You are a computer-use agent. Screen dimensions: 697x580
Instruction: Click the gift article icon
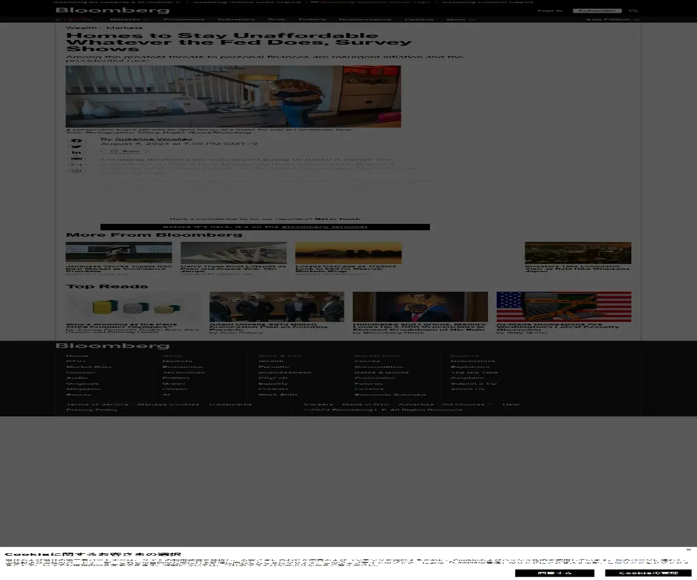point(77,171)
